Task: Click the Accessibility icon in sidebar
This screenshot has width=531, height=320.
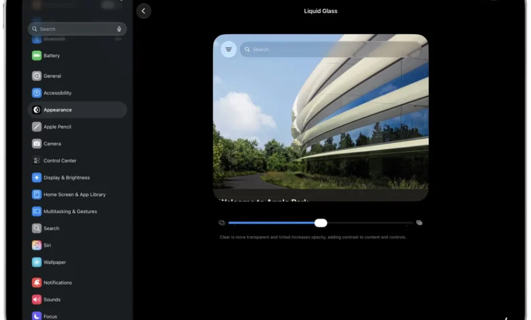Action: [x=37, y=93]
